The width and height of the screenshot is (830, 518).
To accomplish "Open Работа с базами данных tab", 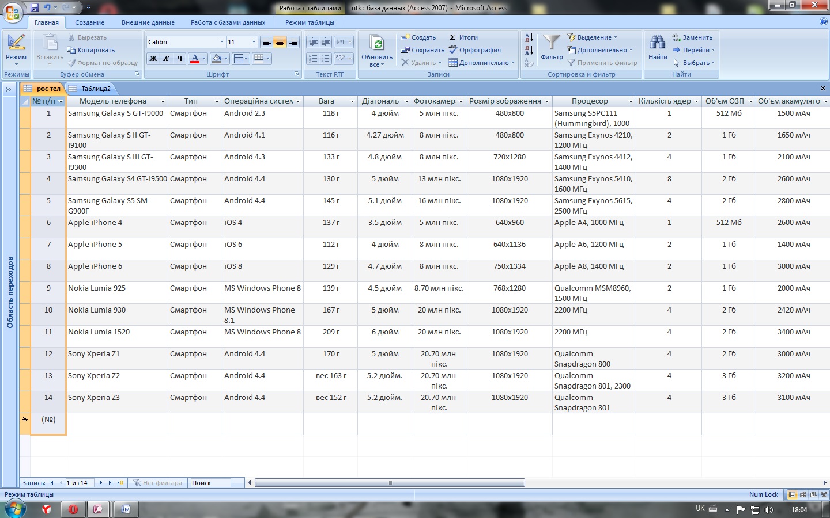I will [228, 22].
